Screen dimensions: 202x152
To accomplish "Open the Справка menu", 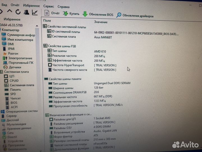I will [x=63, y=7].
